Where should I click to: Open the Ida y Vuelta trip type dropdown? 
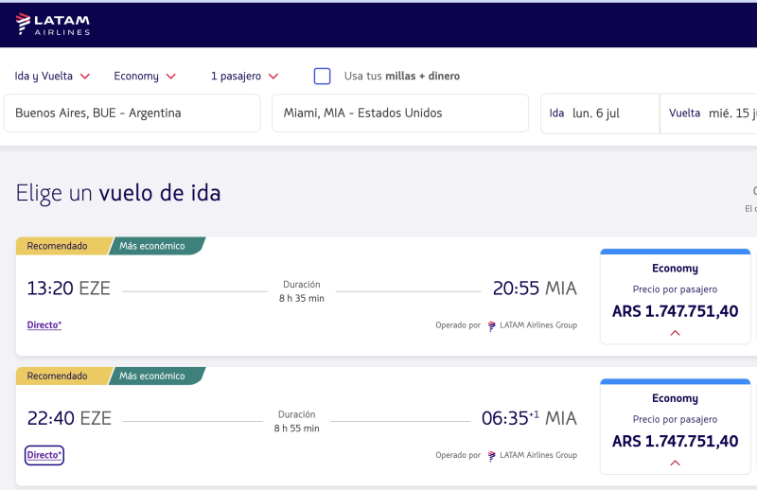52,76
